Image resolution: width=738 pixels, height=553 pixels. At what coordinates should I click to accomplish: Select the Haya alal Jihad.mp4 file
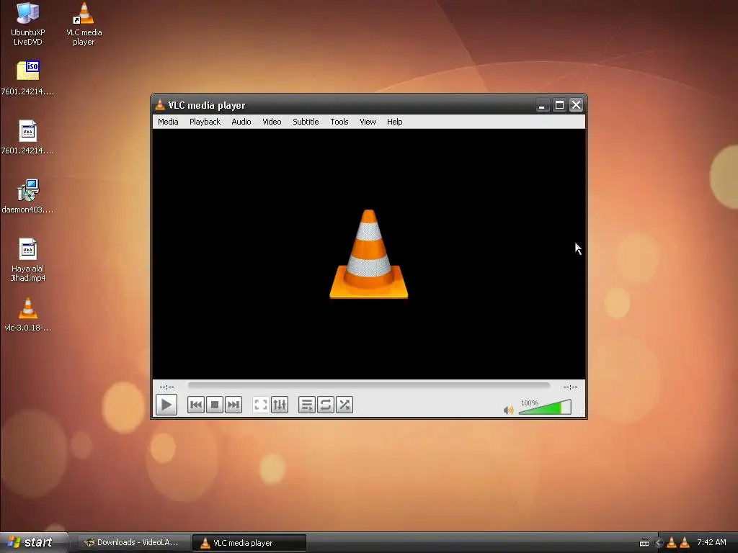point(28,260)
